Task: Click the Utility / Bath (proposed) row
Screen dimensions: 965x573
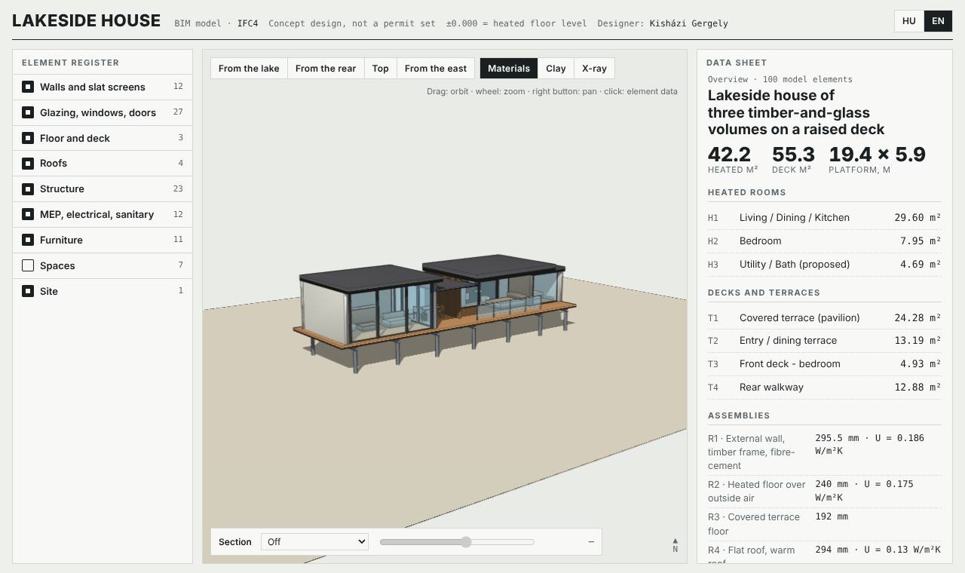Action: [x=824, y=264]
